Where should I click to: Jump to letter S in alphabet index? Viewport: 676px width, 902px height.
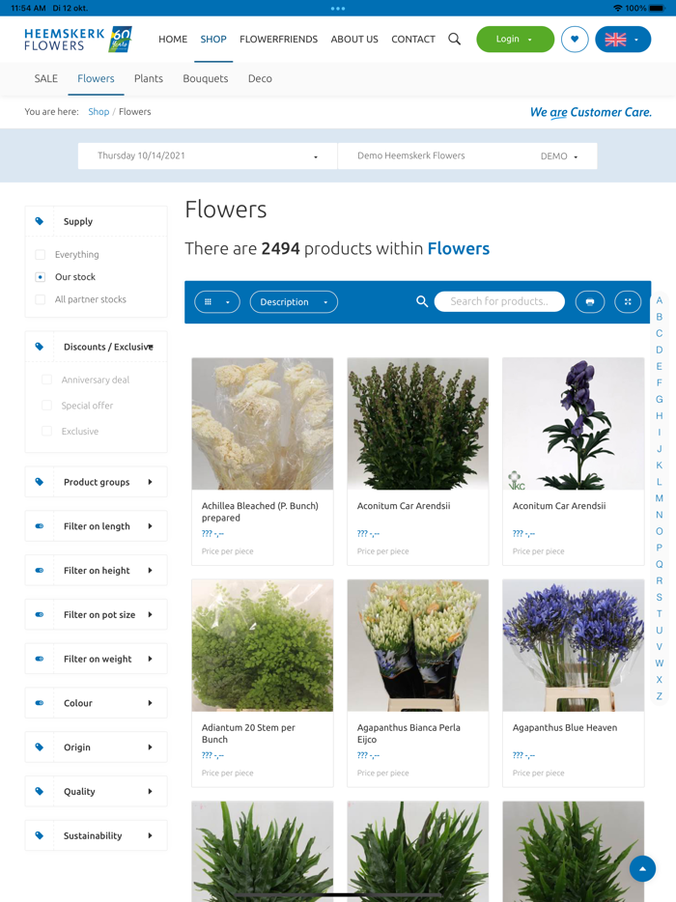[660, 597]
